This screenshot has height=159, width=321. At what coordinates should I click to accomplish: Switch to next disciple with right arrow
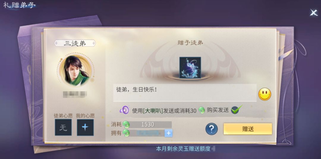94,43
